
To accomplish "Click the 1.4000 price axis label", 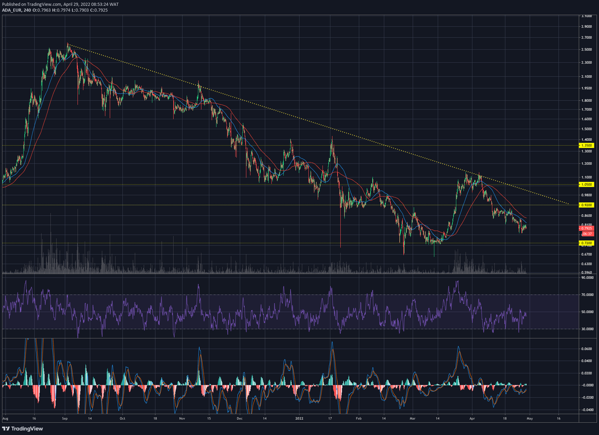I will pos(586,140).
